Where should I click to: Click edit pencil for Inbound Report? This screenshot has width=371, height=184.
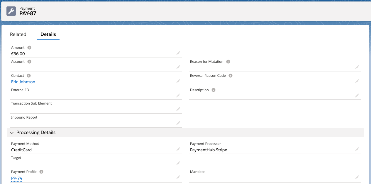point(178,123)
